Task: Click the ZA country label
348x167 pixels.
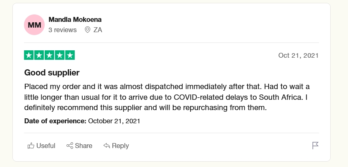Action: point(98,30)
